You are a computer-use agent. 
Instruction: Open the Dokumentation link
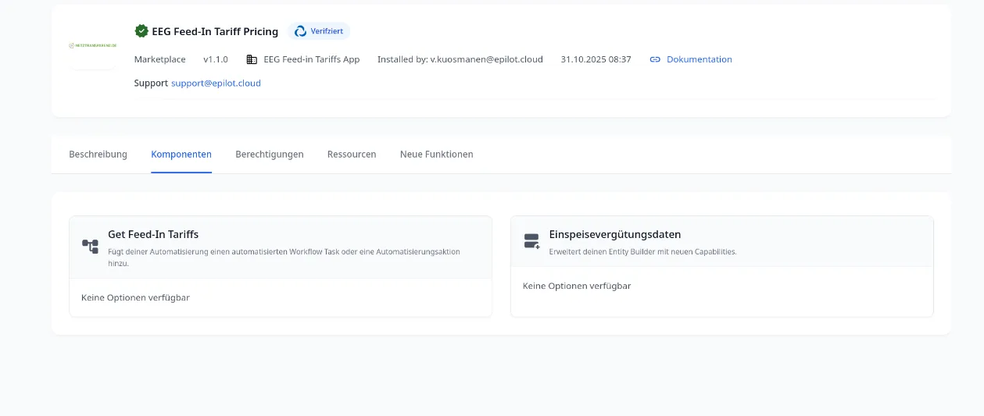[x=699, y=59]
